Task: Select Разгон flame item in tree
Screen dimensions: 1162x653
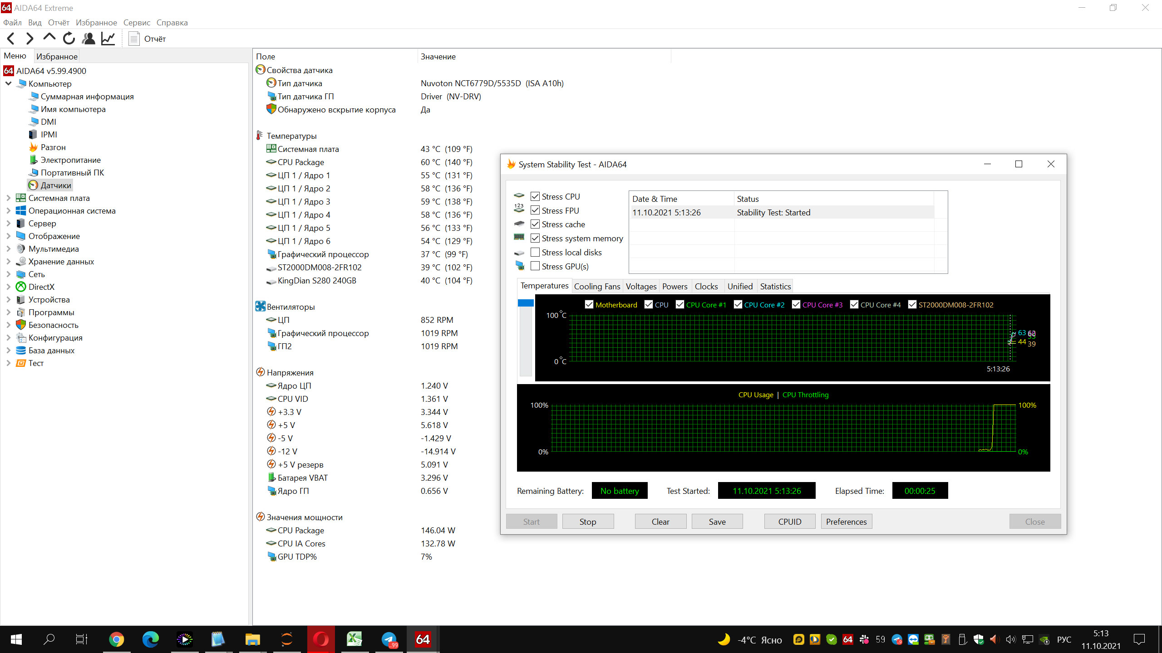Action: [x=53, y=147]
